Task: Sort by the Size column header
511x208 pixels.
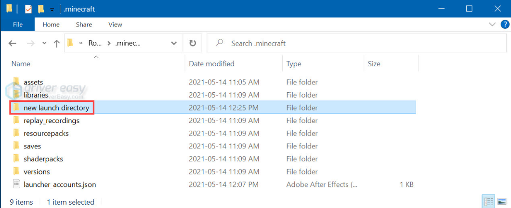Action: click(x=374, y=64)
